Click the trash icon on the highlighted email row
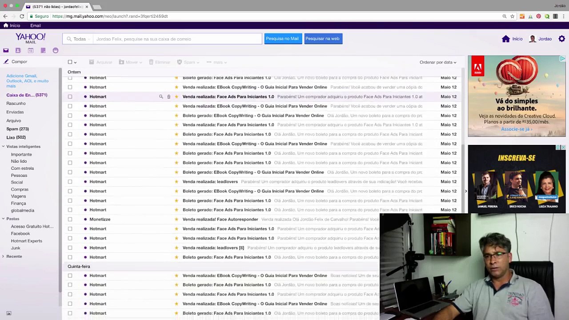This screenshot has width=569, height=320. pyautogui.click(x=168, y=96)
